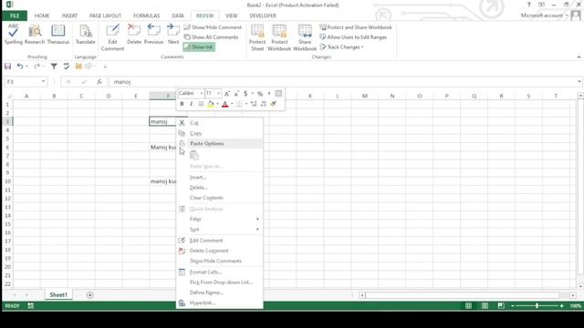Open mini toolbar font name dropdown
Image resolution: width=584 pixels, height=328 pixels.
point(202,93)
